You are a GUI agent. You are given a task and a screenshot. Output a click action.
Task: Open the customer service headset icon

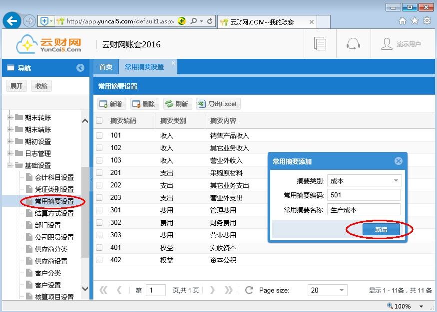353,44
